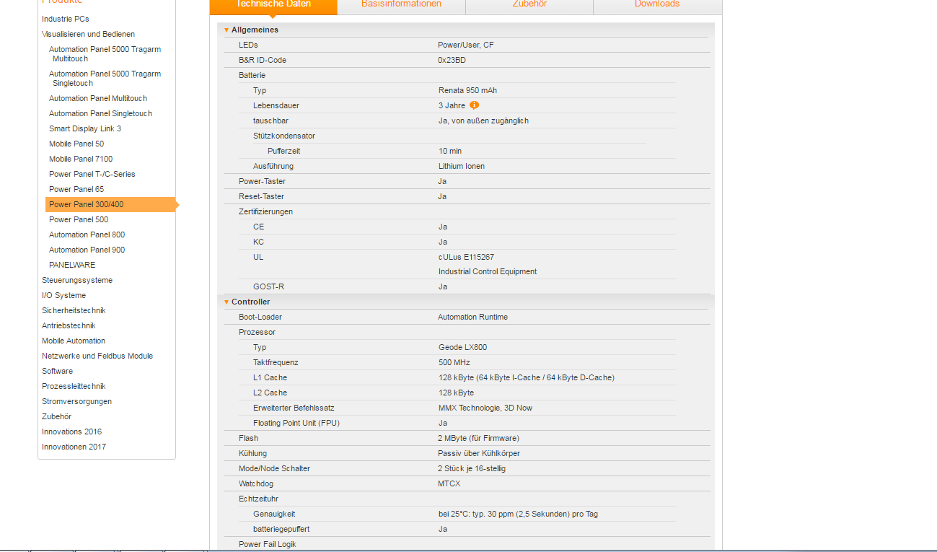Click the Power Fail Logik row label
Viewport: 937px width, 552px height.
pyautogui.click(x=268, y=544)
